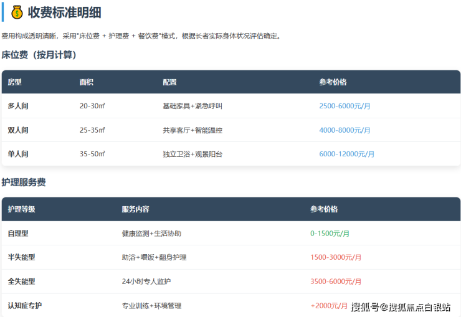The width and height of the screenshot is (461, 317).
Task: Click 专业训练+环境管理 service cell
Action: tap(151, 306)
